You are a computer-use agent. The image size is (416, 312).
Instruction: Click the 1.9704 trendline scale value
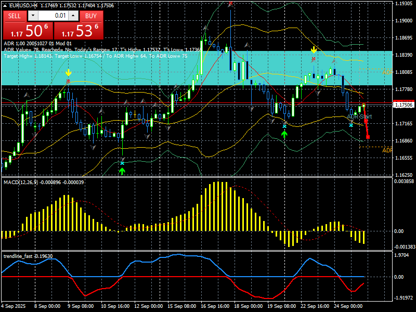[x=401, y=255]
